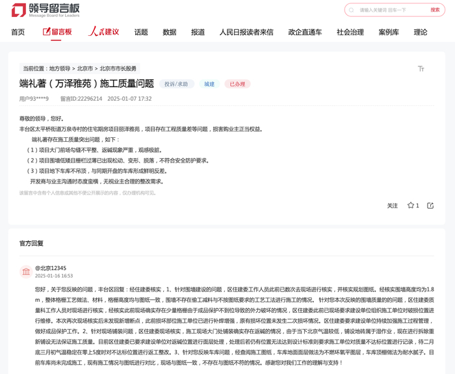Click the star favorite icon
The width and height of the screenshot is (455, 374).
410,206
